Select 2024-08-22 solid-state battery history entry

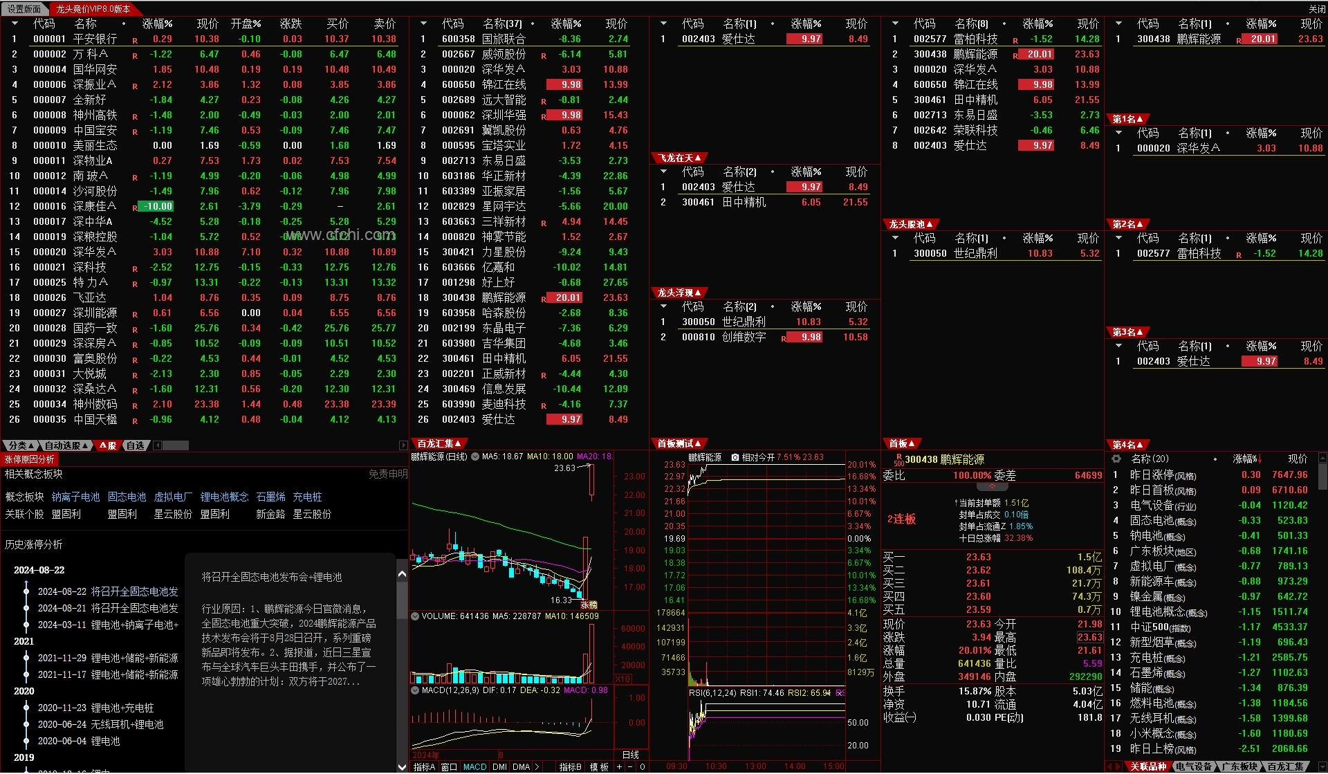tap(108, 591)
